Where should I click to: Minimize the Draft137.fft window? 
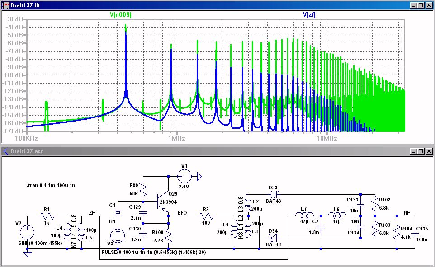[413, 5]
